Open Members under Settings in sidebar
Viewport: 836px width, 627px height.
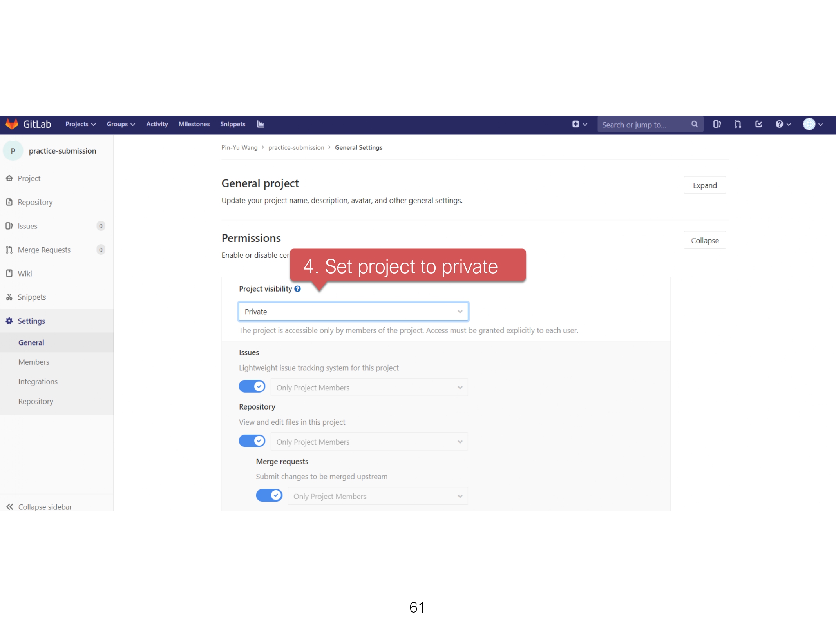click(34, 362)
